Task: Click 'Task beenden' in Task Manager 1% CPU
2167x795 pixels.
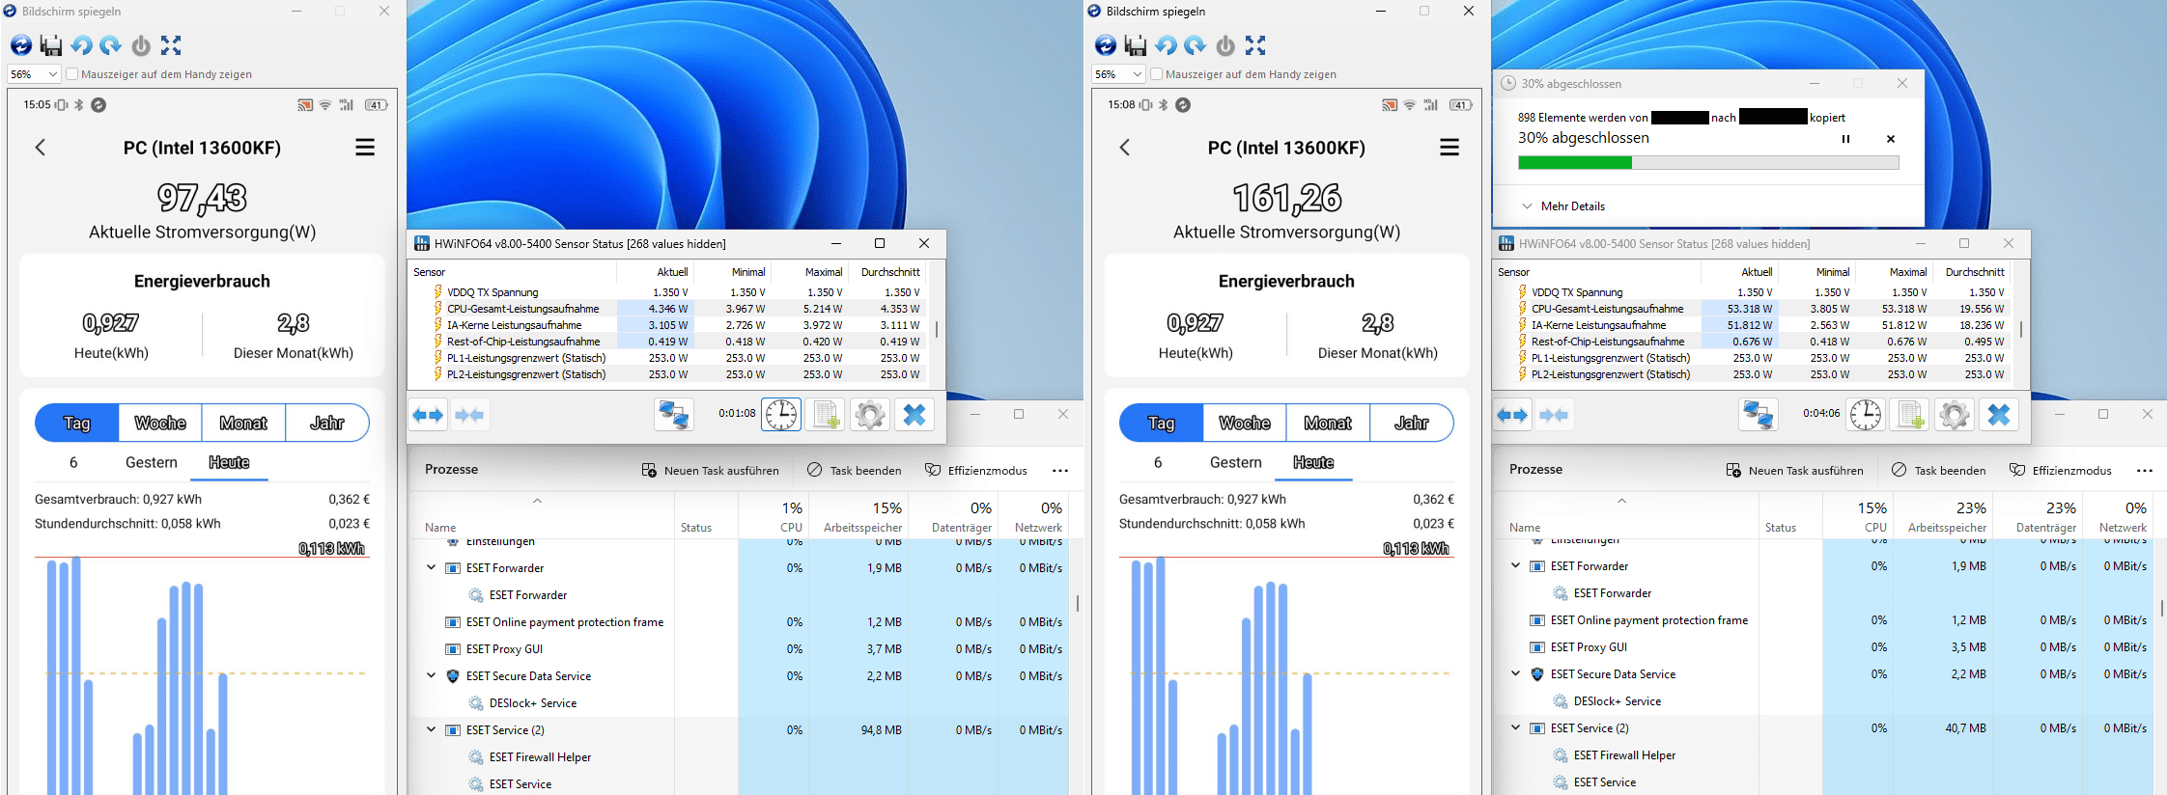Action: 855,471
